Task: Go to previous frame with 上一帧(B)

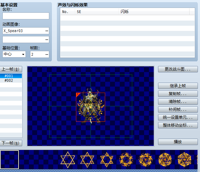Action: pyautogui.click(x=11, y=69)
